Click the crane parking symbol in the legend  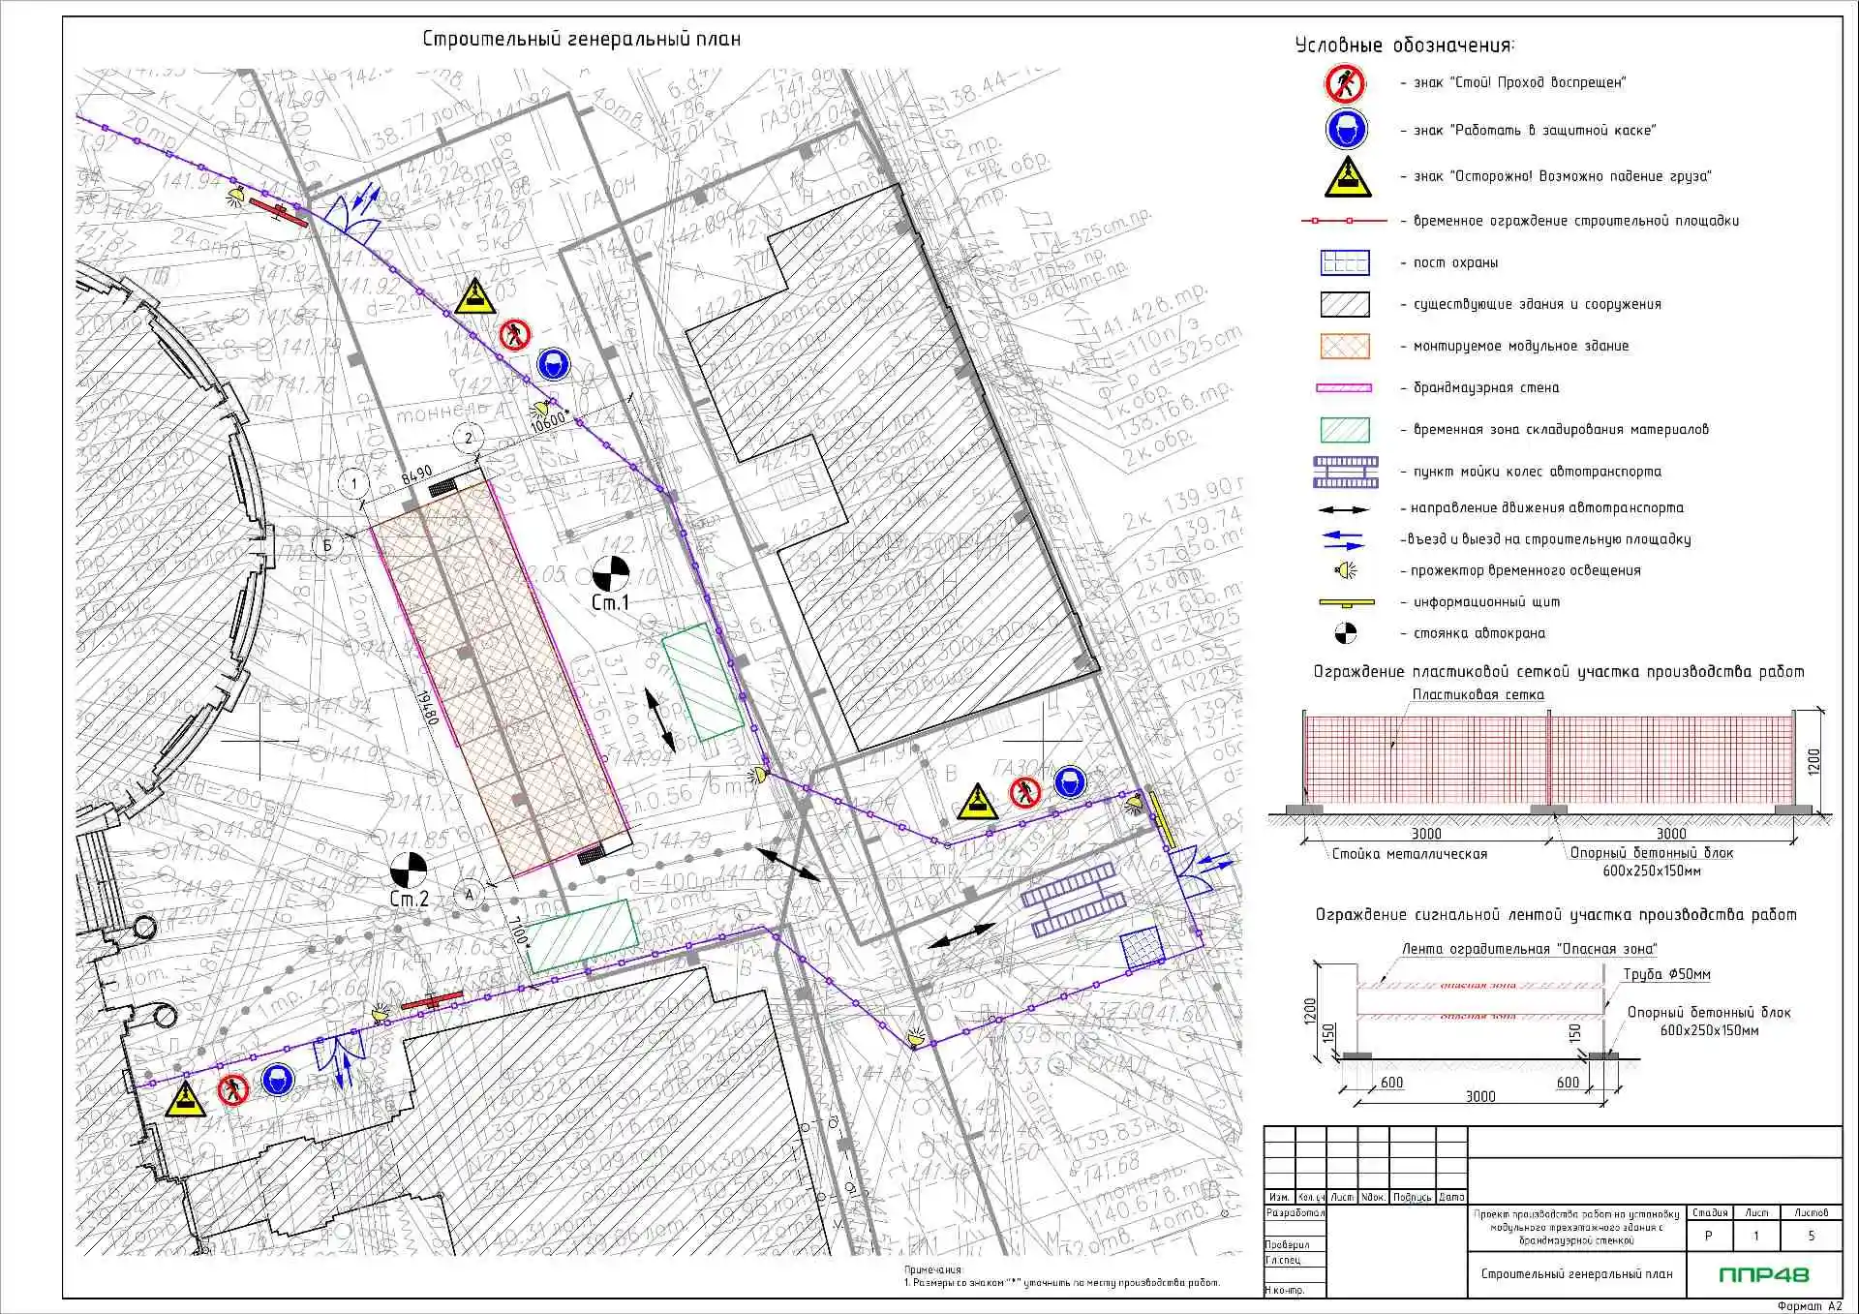coord(1346,633)
